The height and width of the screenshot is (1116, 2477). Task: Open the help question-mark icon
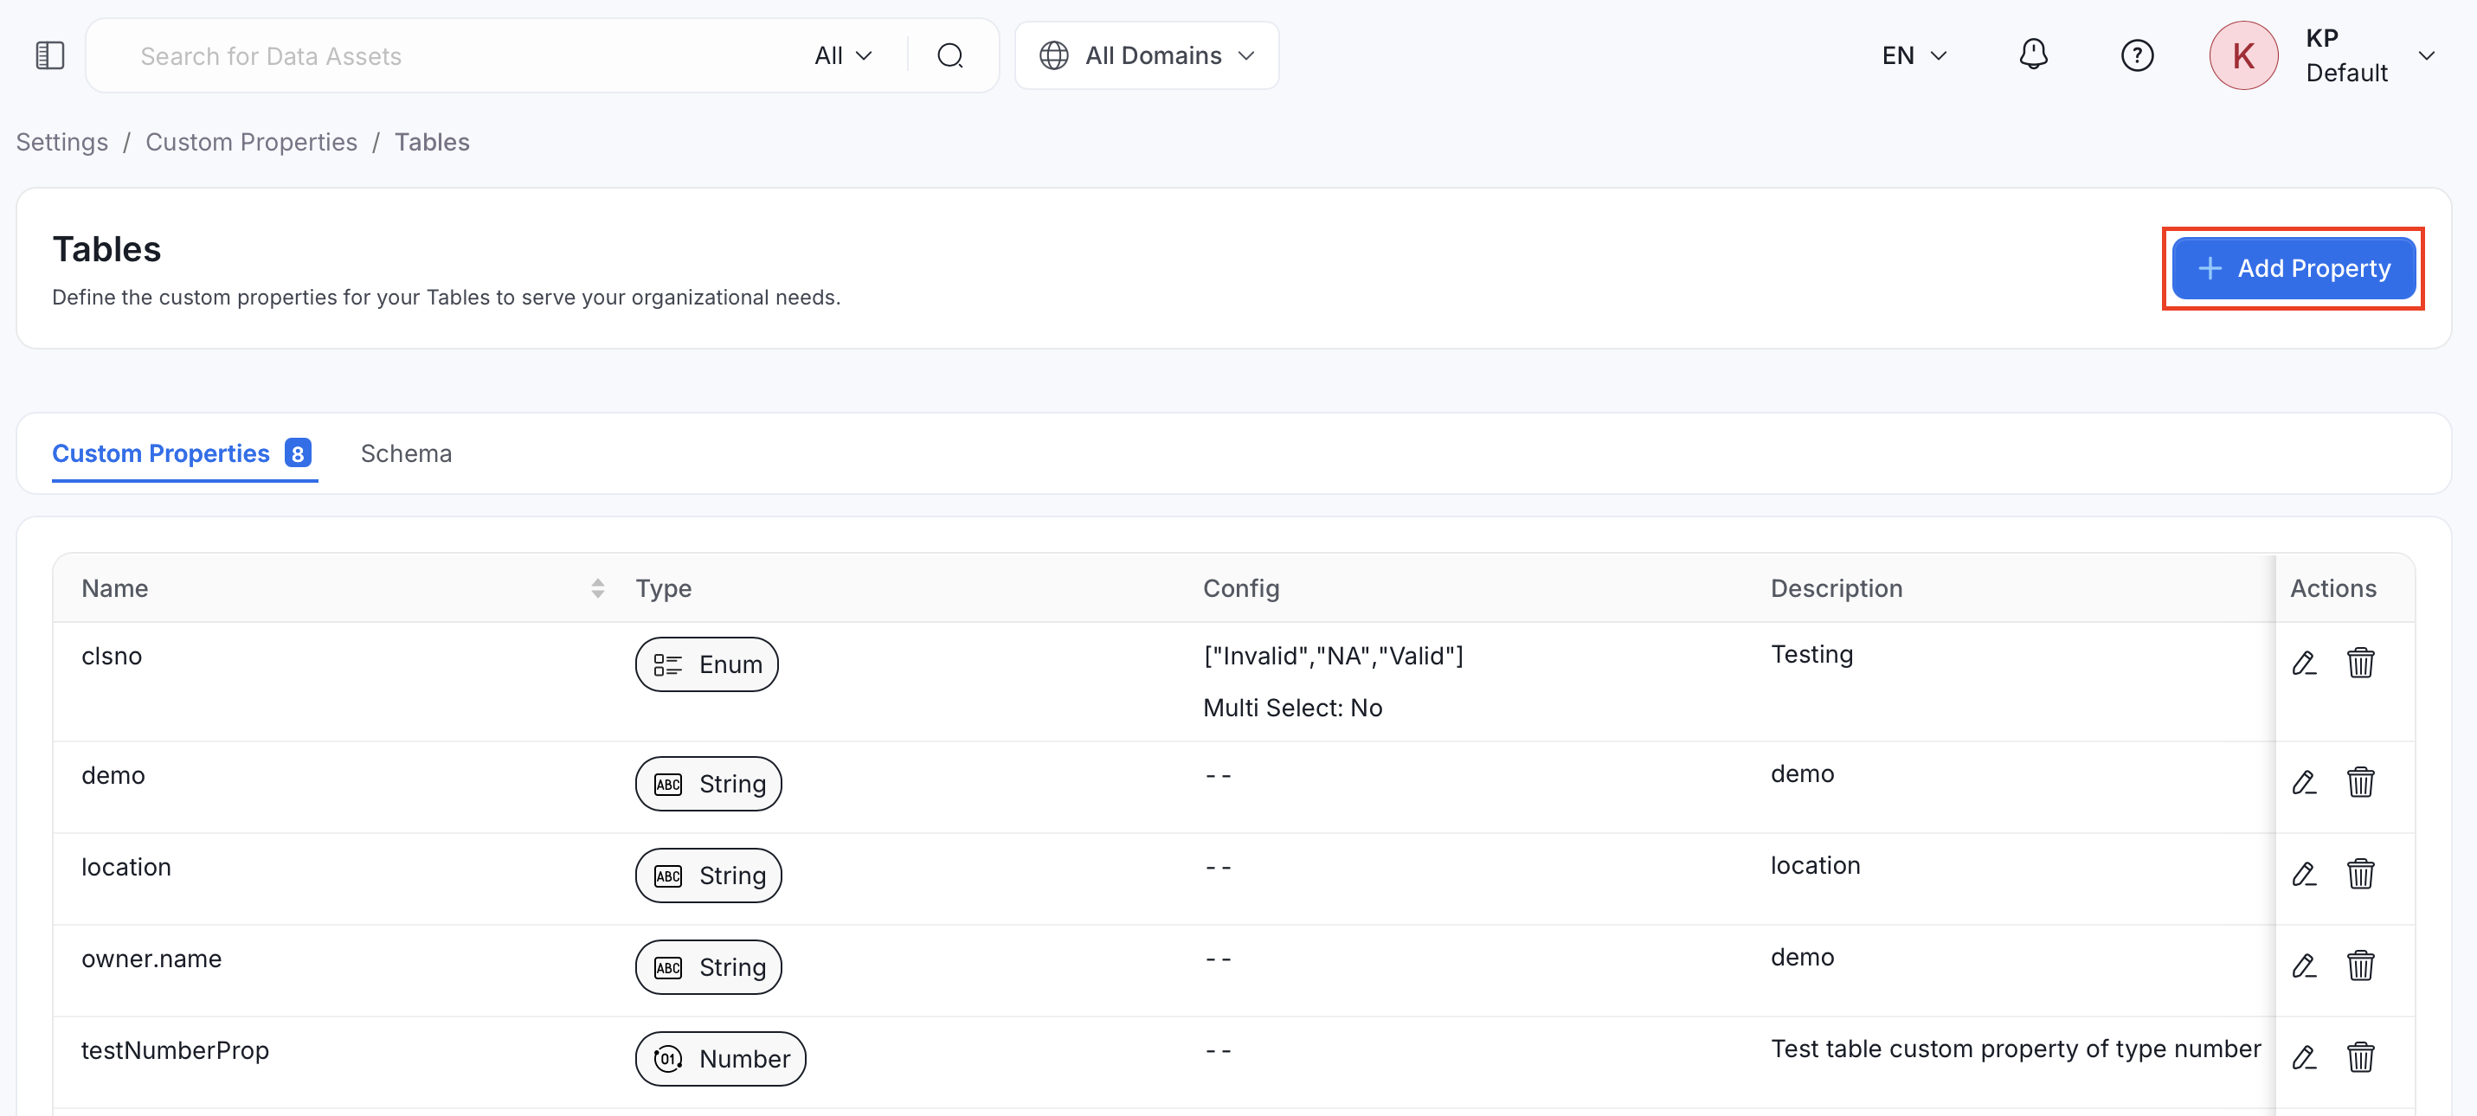coord(2137,55)
